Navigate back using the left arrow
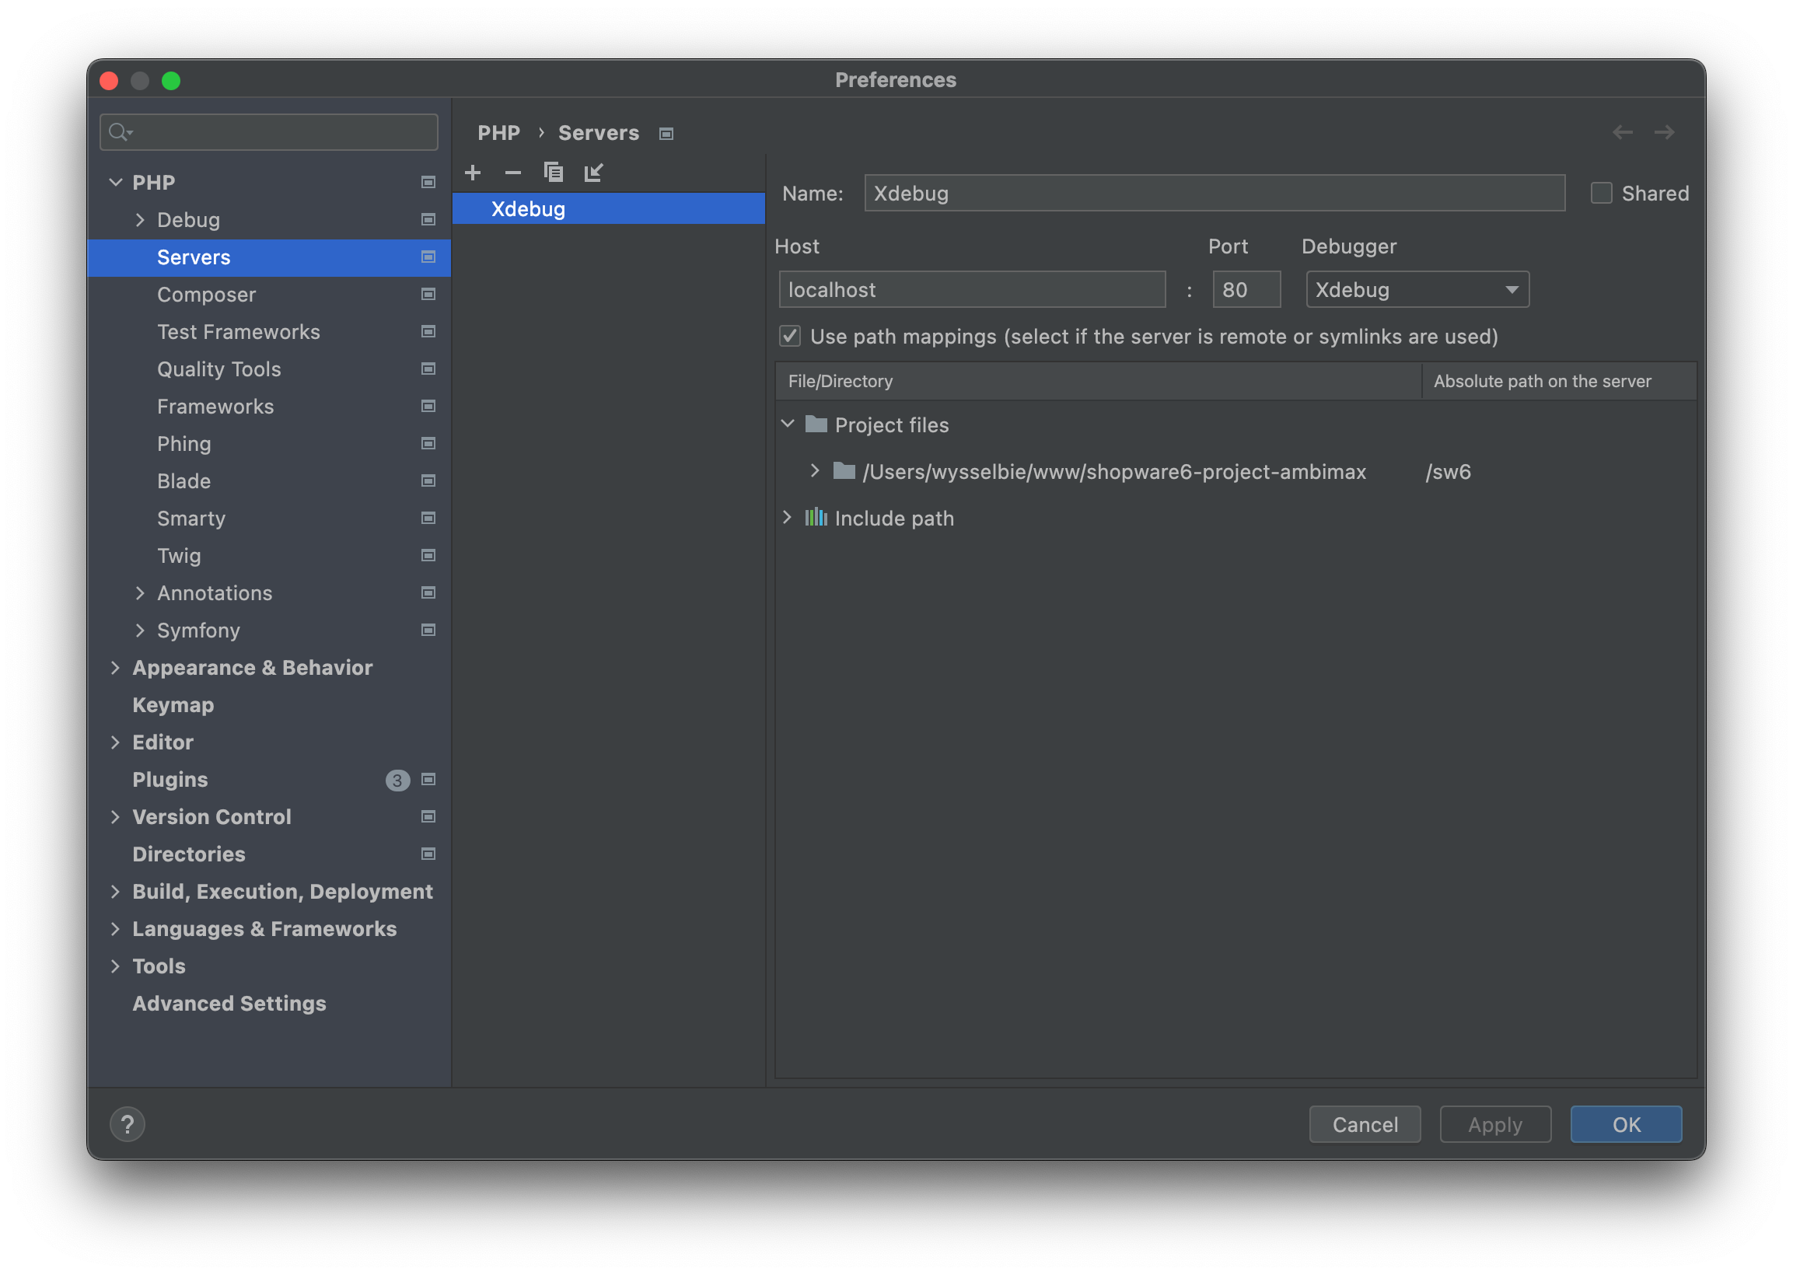Image resolution: width=1793 pixels, height=1275 pixels. [1622, 132]
